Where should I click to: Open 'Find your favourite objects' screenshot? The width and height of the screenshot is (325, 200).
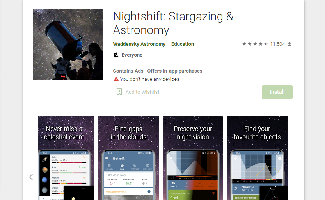click(x=257, y=158)
